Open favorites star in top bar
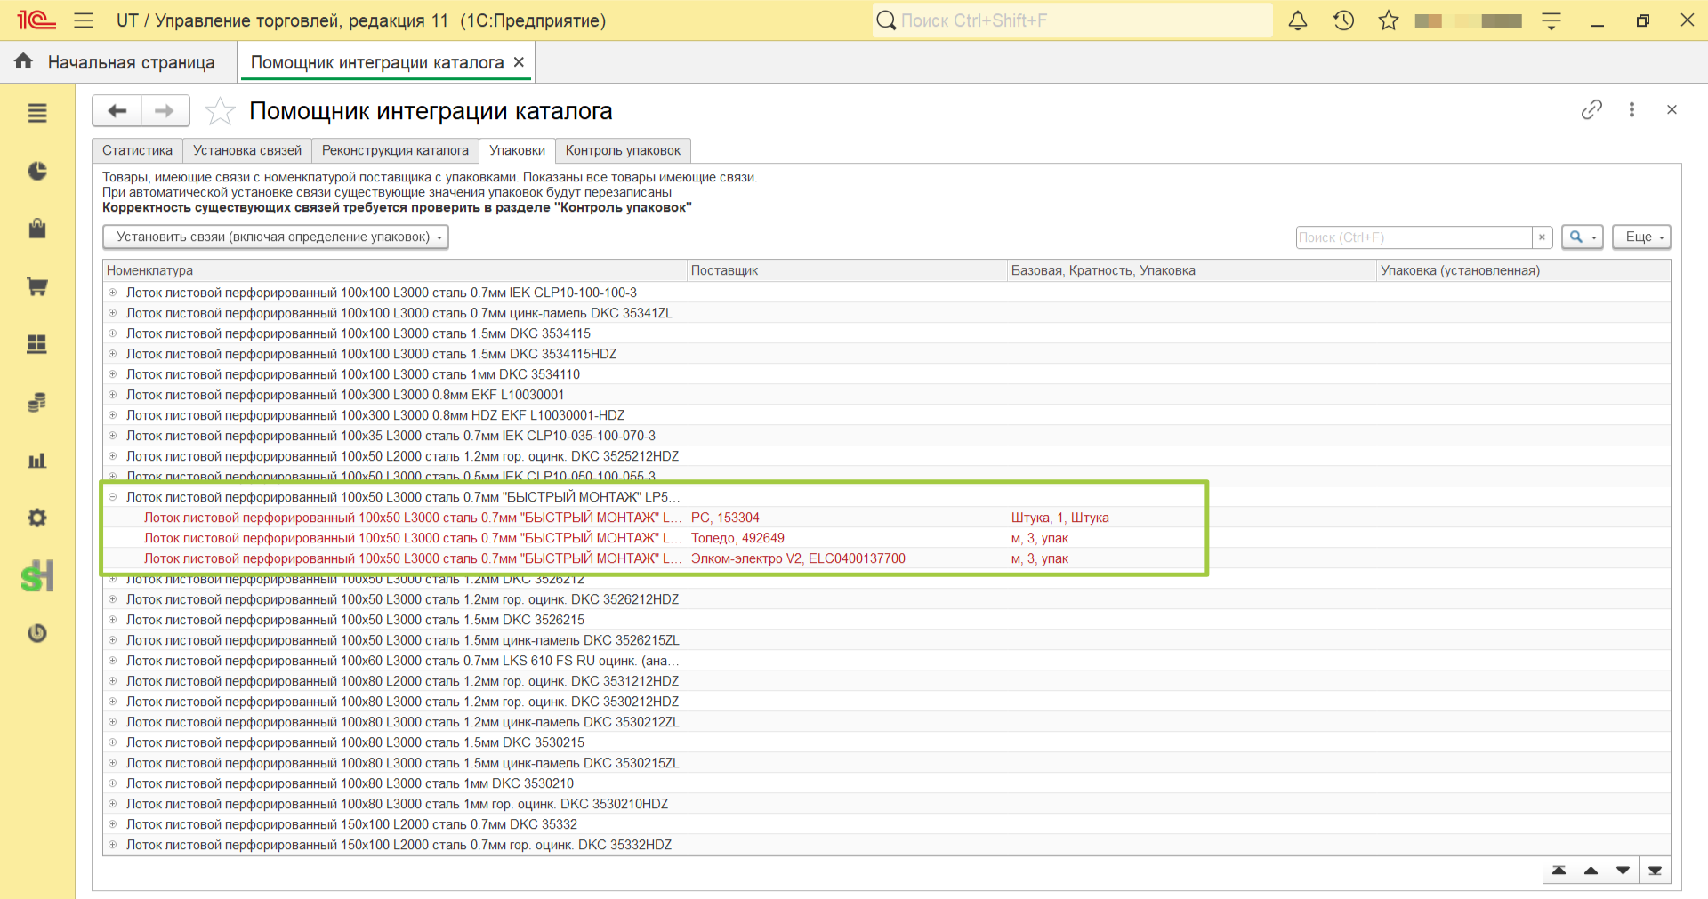 (1389, 20)
